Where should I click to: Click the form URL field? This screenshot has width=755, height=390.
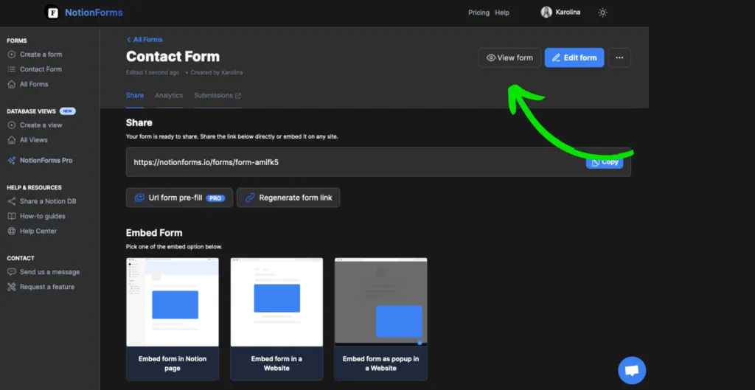(354, 162)
